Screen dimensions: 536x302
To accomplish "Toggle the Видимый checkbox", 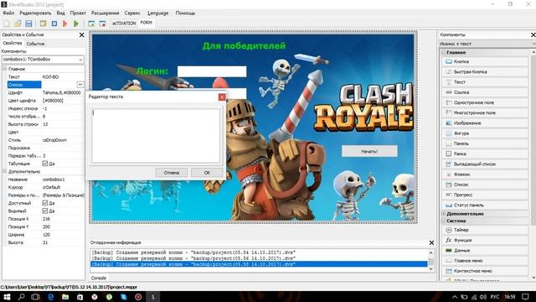I will pos(44,211).
